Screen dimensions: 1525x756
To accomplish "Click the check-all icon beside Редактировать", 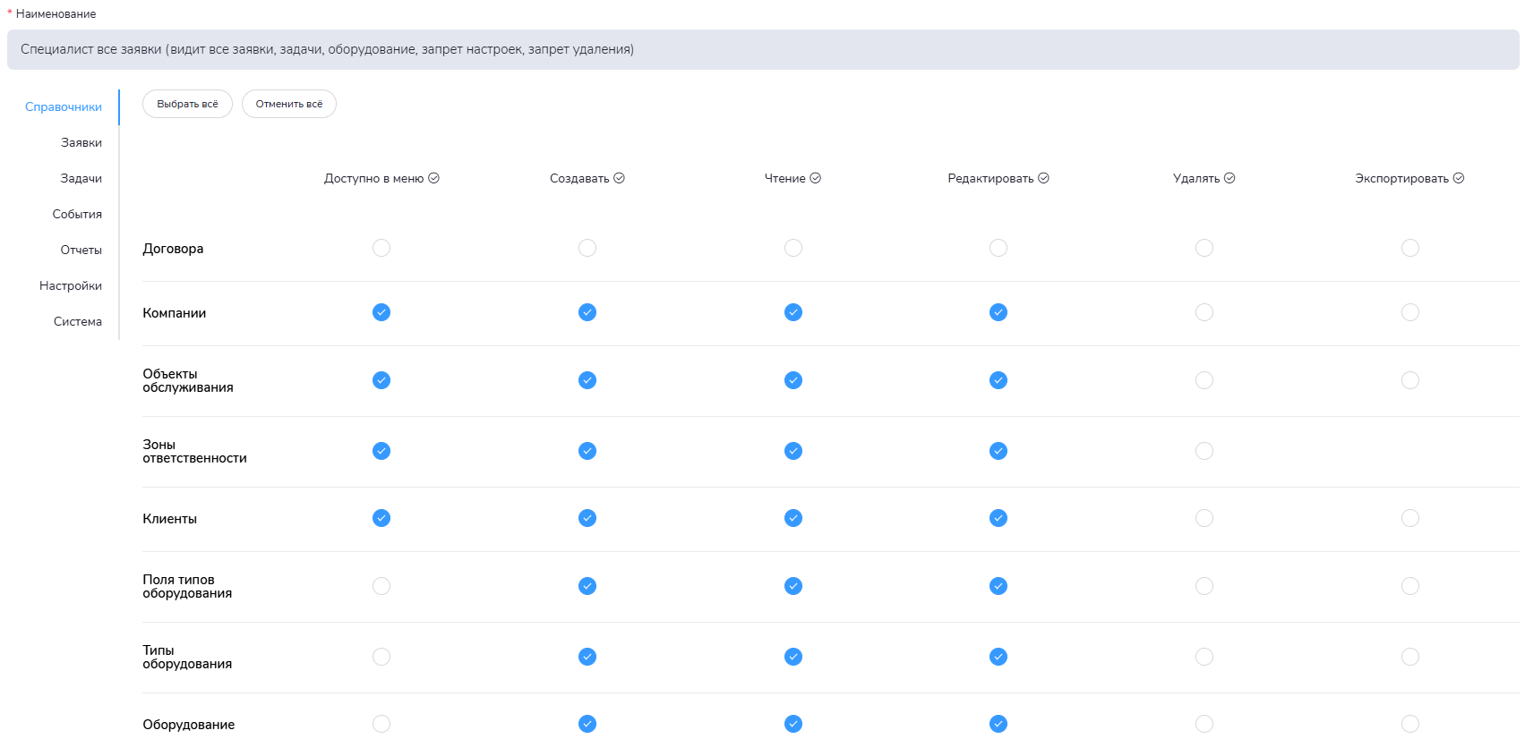I will 1043,178.
